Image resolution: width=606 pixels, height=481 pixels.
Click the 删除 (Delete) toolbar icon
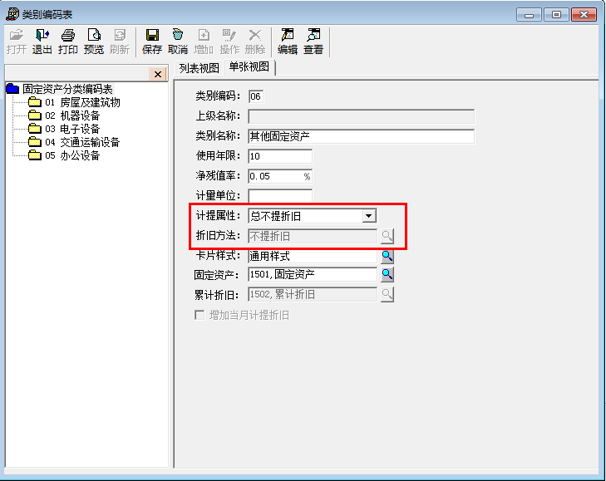tap(255, 42)
